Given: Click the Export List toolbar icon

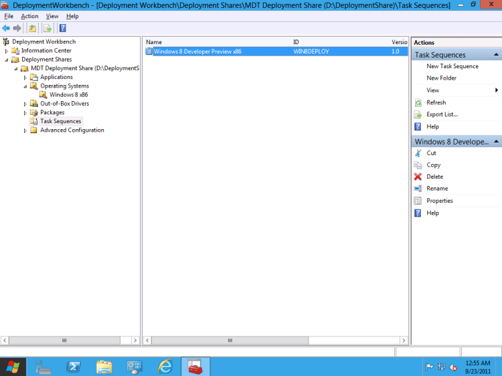Looking at the screenshot, I should pyautogui.click(x=48, y=29).
